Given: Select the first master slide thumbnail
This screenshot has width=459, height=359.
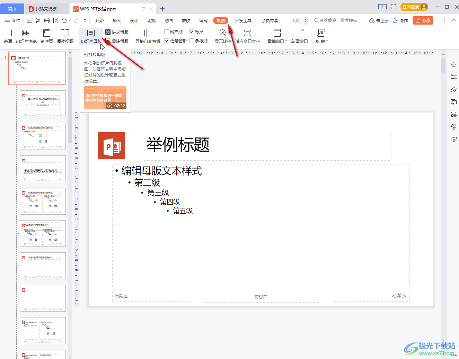Looking at the screenshot, I should 37,69.
